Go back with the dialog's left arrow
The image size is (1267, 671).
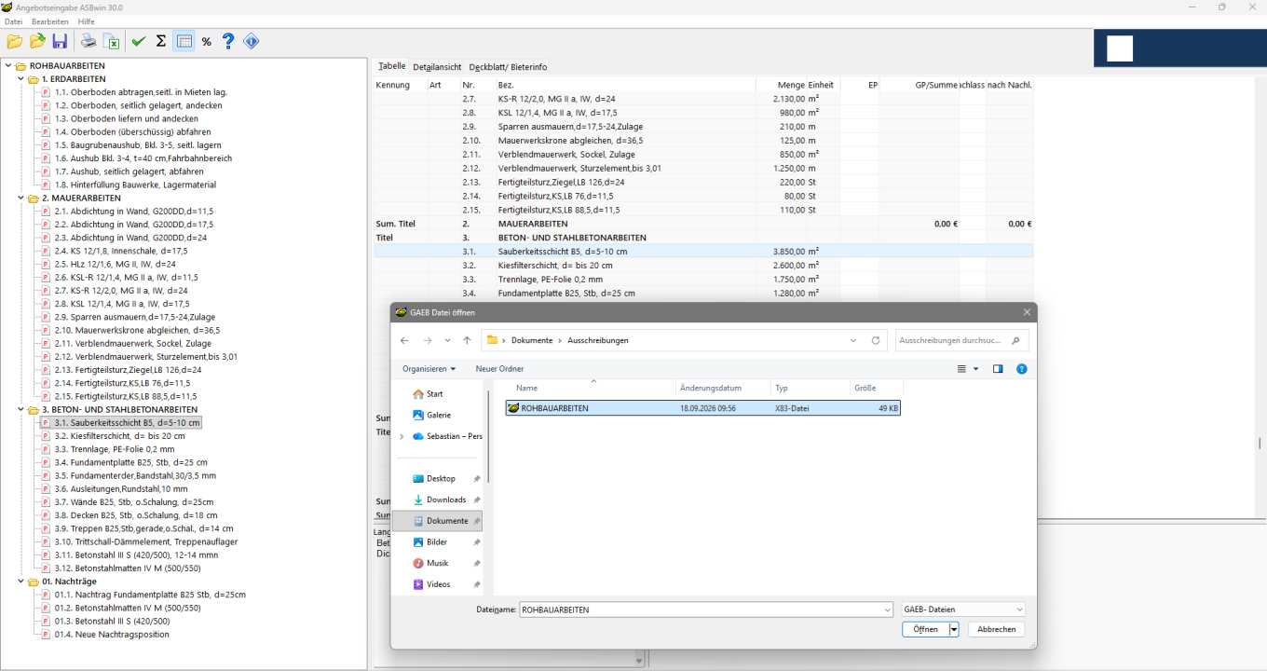pos(404,340)
